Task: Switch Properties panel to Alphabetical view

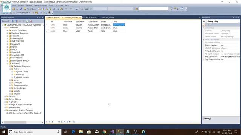Action: (206, 25)
